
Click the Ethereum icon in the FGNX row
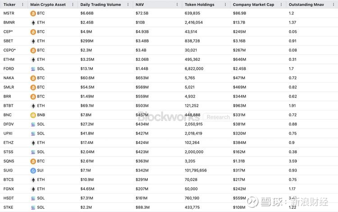coord(33,189)
